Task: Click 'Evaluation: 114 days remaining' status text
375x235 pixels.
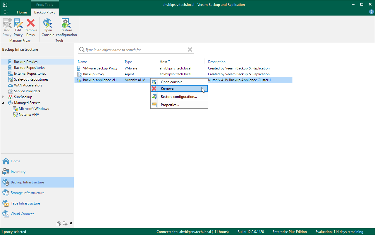Action: pos(339,232)
